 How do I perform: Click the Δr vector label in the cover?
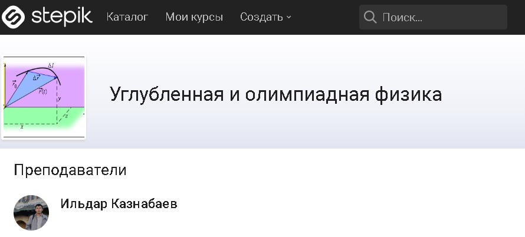coord(37,78)
